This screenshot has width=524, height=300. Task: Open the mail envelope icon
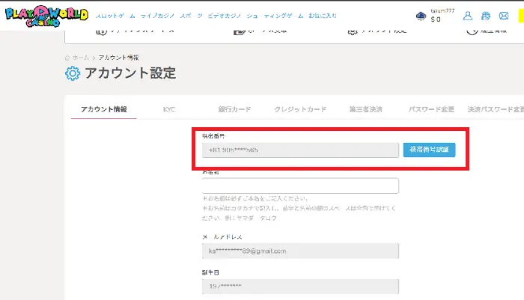click(503, 15)
